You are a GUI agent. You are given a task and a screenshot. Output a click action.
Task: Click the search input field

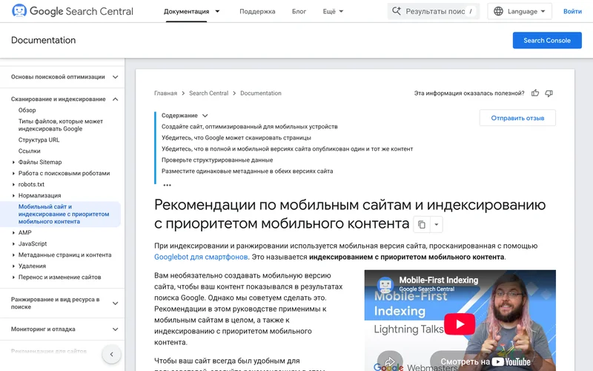434,11
